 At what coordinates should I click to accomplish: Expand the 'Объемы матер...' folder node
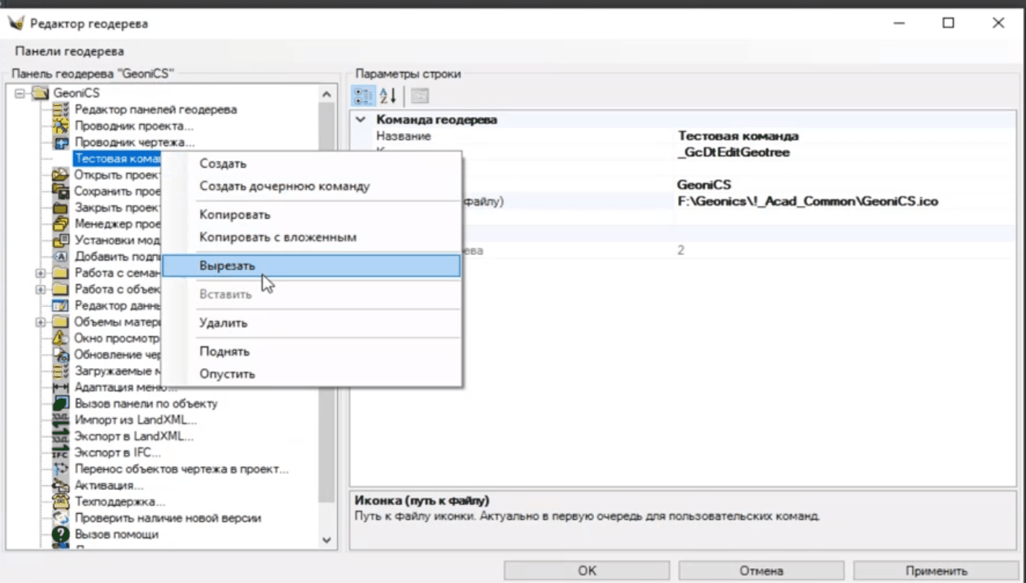click(40, 322)
